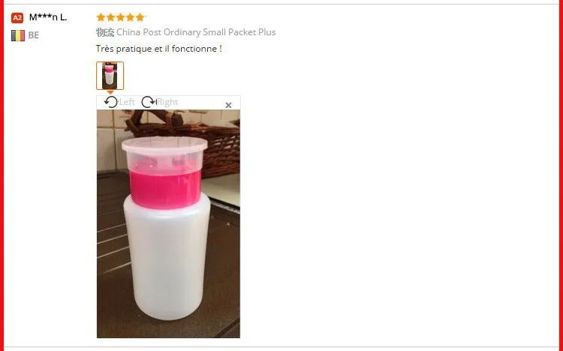Click the "Right" rotate label

(x=167, y=102)
